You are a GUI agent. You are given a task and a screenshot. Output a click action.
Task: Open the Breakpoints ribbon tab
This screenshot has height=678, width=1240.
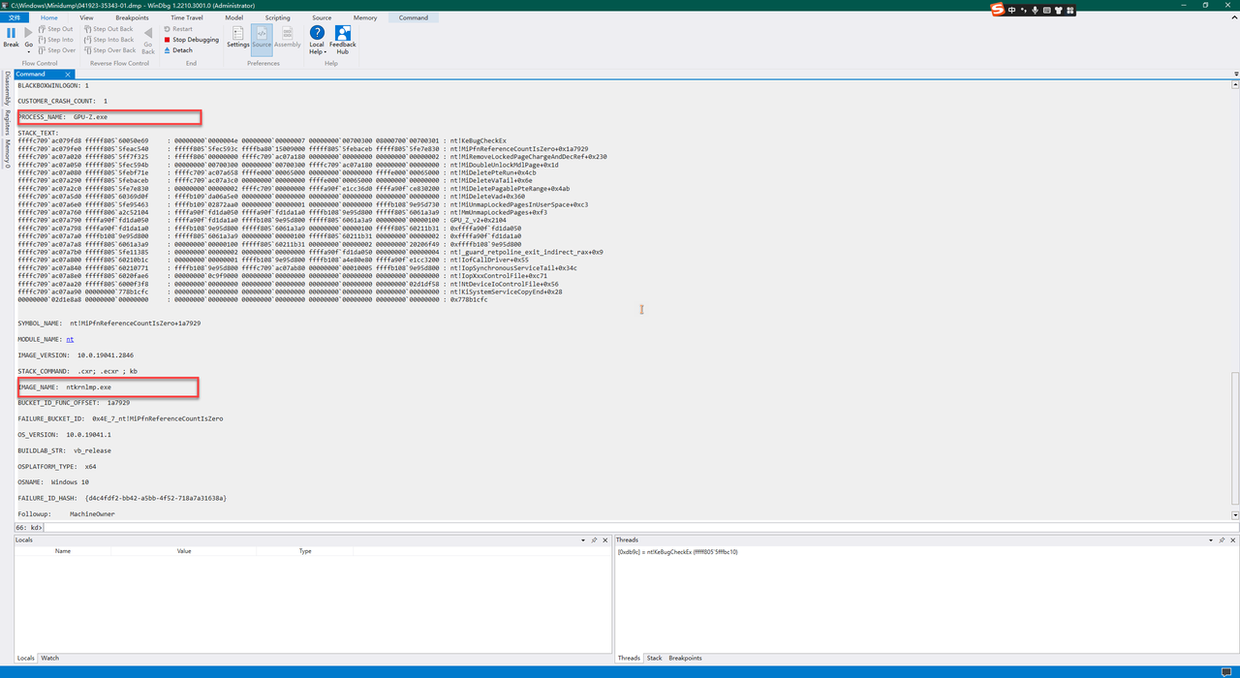coord(132,17)
